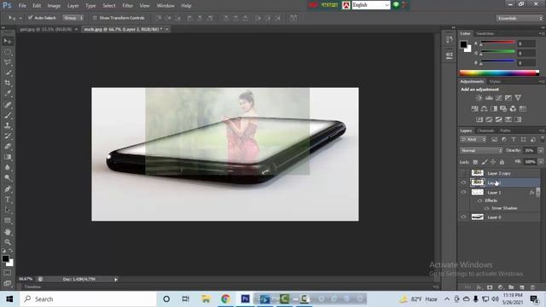Image resolution: width=546 pixels, height=307 pixels.
Task: Click the lock position icon
Action: point(493,162)
